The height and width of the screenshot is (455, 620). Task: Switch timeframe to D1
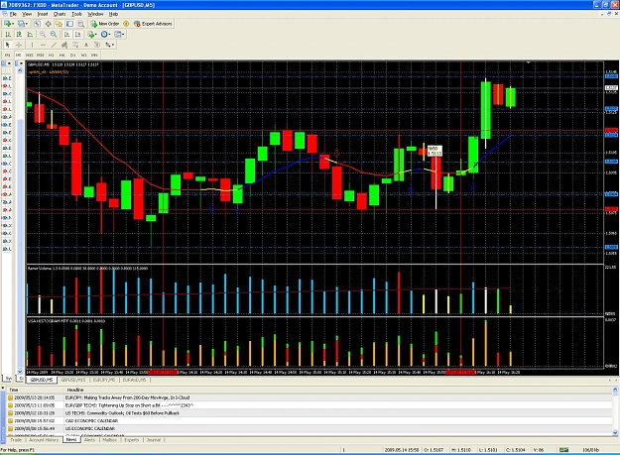pyautogui.click(x=73, y=56)
